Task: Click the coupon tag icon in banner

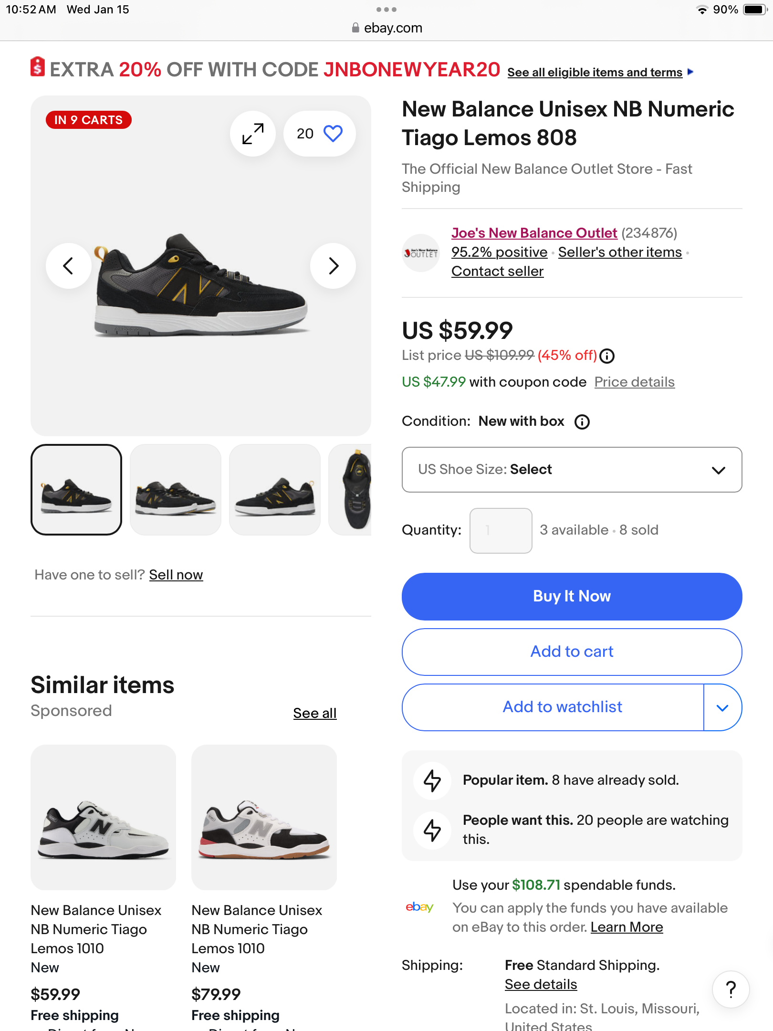Action: click(x=38, y=67)
